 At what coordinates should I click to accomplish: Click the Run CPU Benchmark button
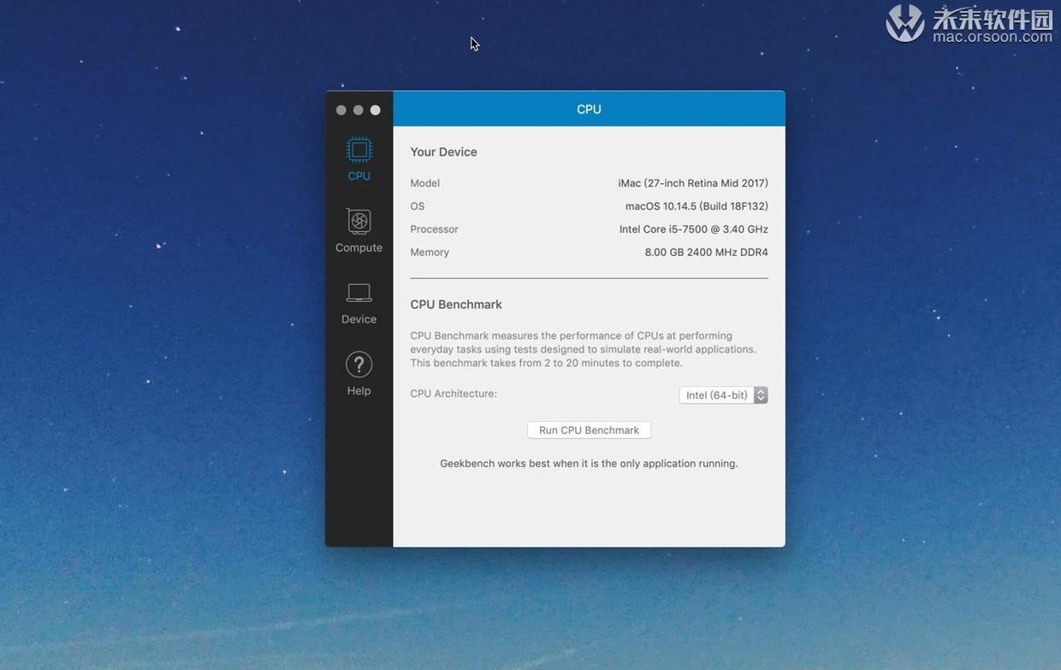pyautogui.click(x=589, y=430)
